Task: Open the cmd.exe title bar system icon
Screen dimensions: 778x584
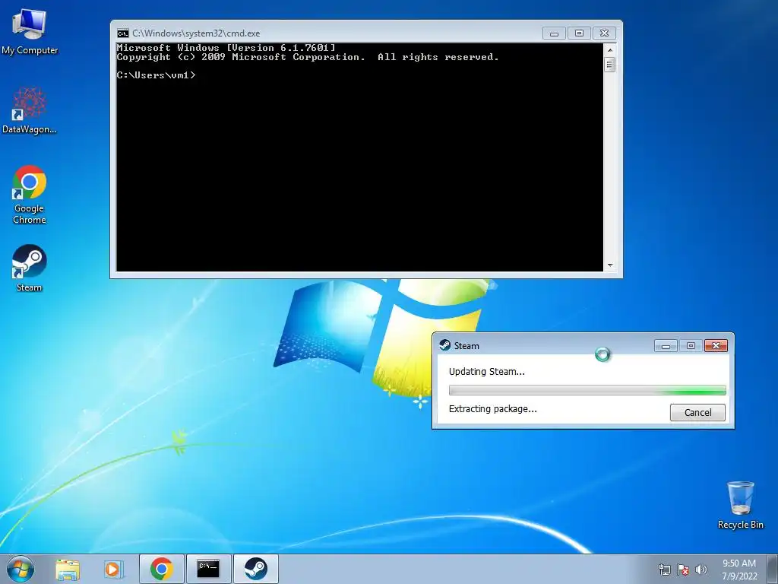Action: (x=122, y=33)
